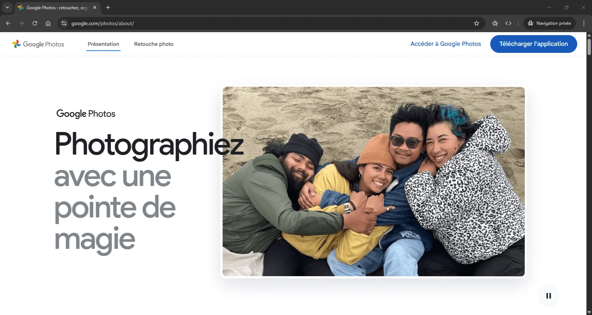The height and width of the screenshot is (315, 592).
Task: Open bookmarks list star icon in toolbar
Action: 495,23
